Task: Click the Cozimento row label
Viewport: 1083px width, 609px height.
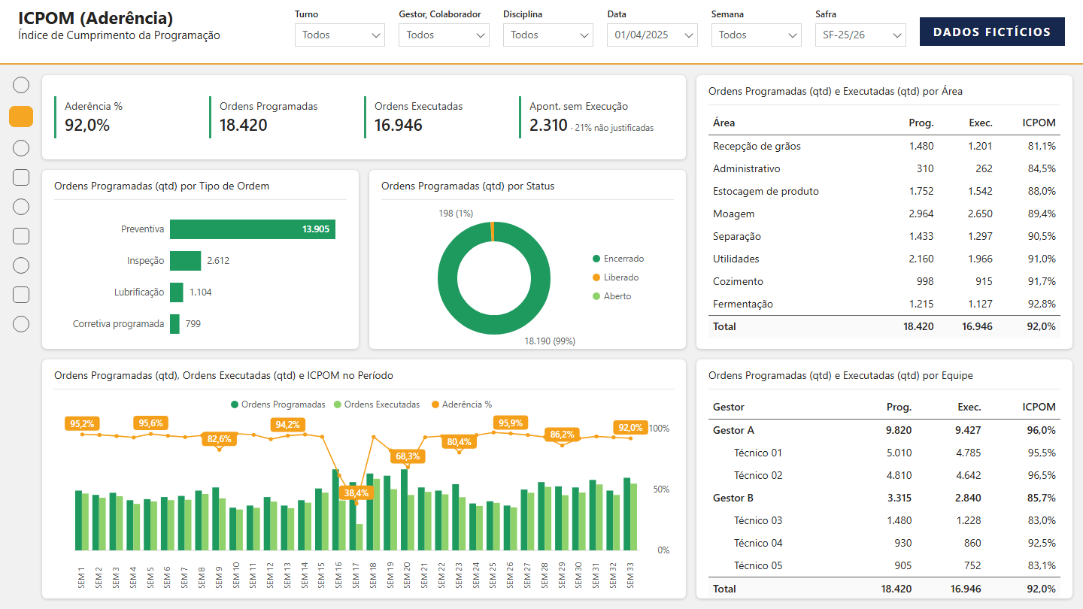Action: coord(739,282)
